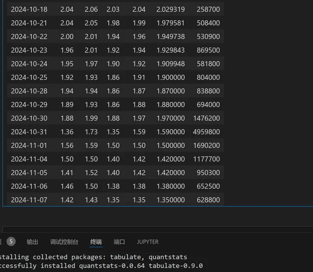This screenshot has width=313, height=272.
Task: Switch to the JUPYTER tab
Action: tap(148, 242)
